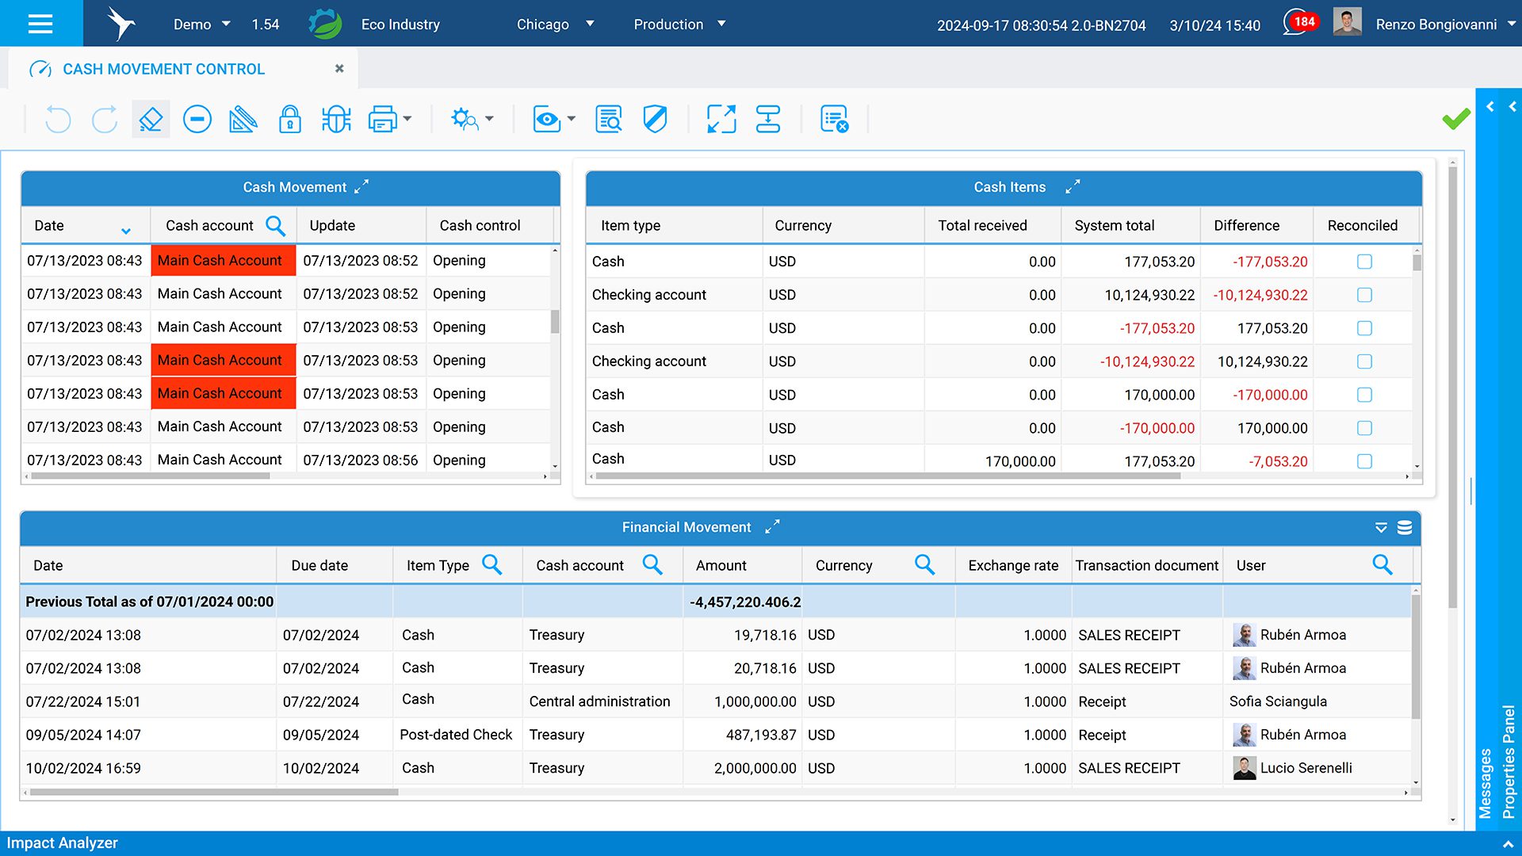
Task: Open the eye view options dropdown arrow
Action: (572, 120)
